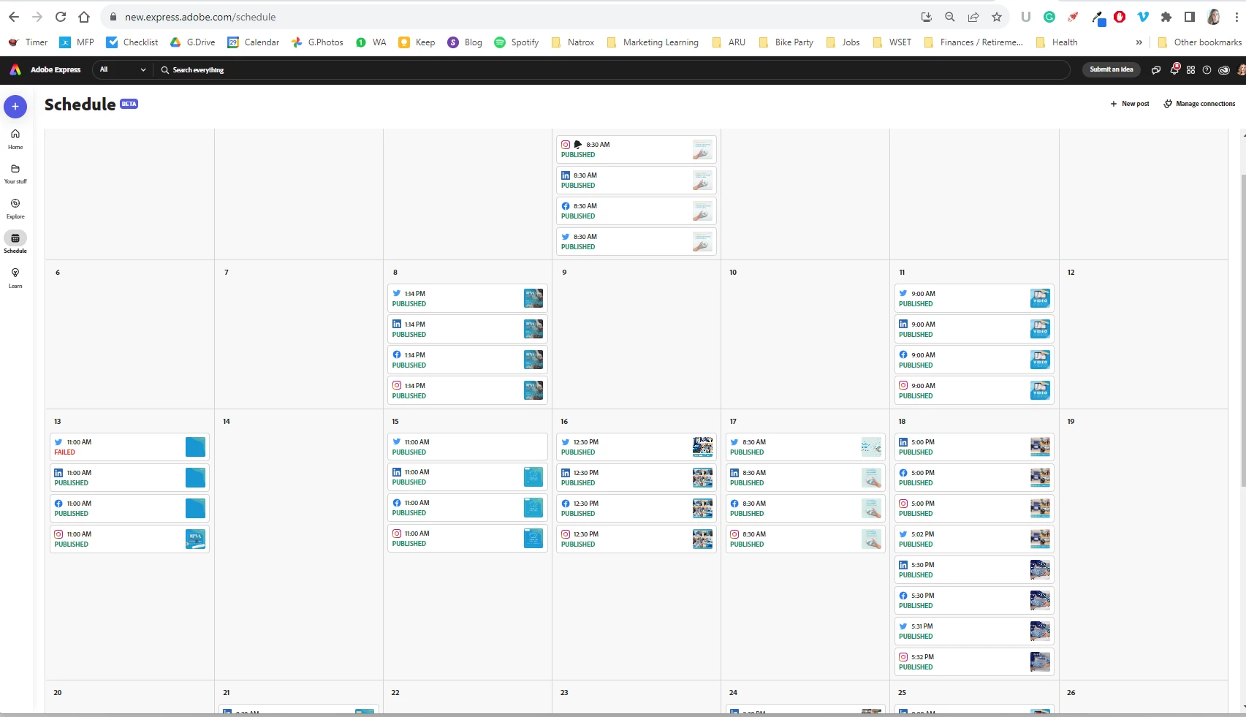Open the color picker eyedropper extension

[x=1098, y=18]
